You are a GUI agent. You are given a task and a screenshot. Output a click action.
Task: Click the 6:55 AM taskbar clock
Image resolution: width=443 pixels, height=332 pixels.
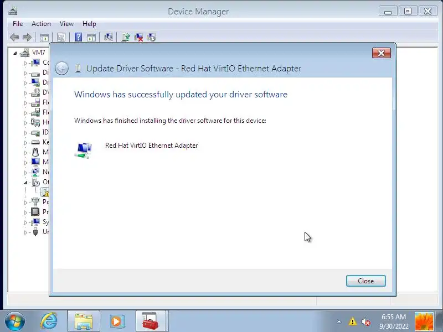394,321
